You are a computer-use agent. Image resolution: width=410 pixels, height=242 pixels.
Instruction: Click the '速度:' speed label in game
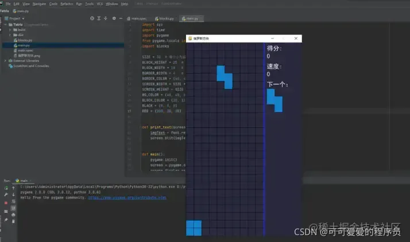tap(274, 67)
